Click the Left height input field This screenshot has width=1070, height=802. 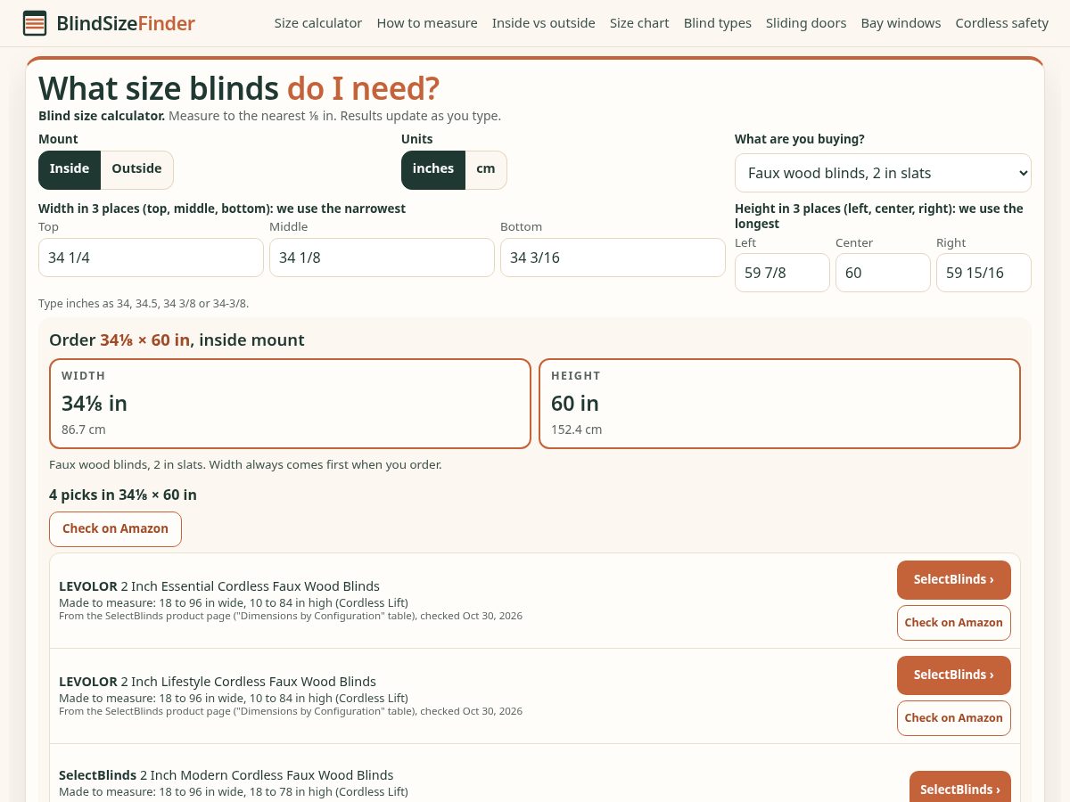[x=782, y=273]
